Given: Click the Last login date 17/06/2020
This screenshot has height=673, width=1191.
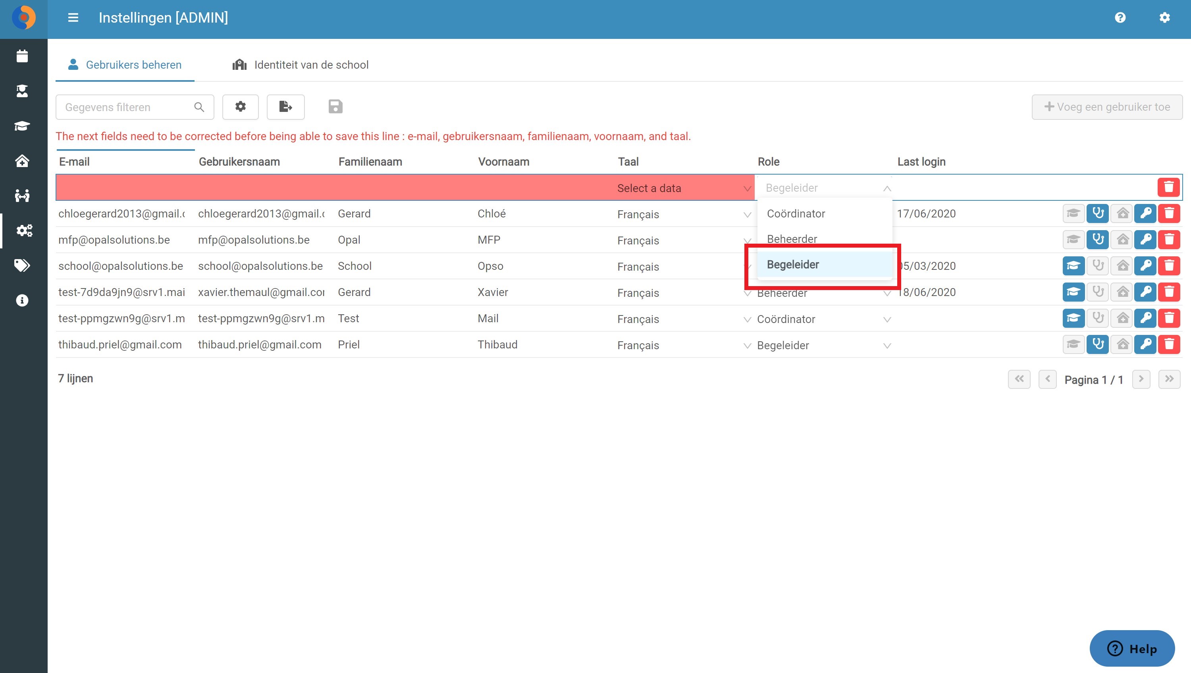Looking at the screenshot, I should click(x=926, y=213).
